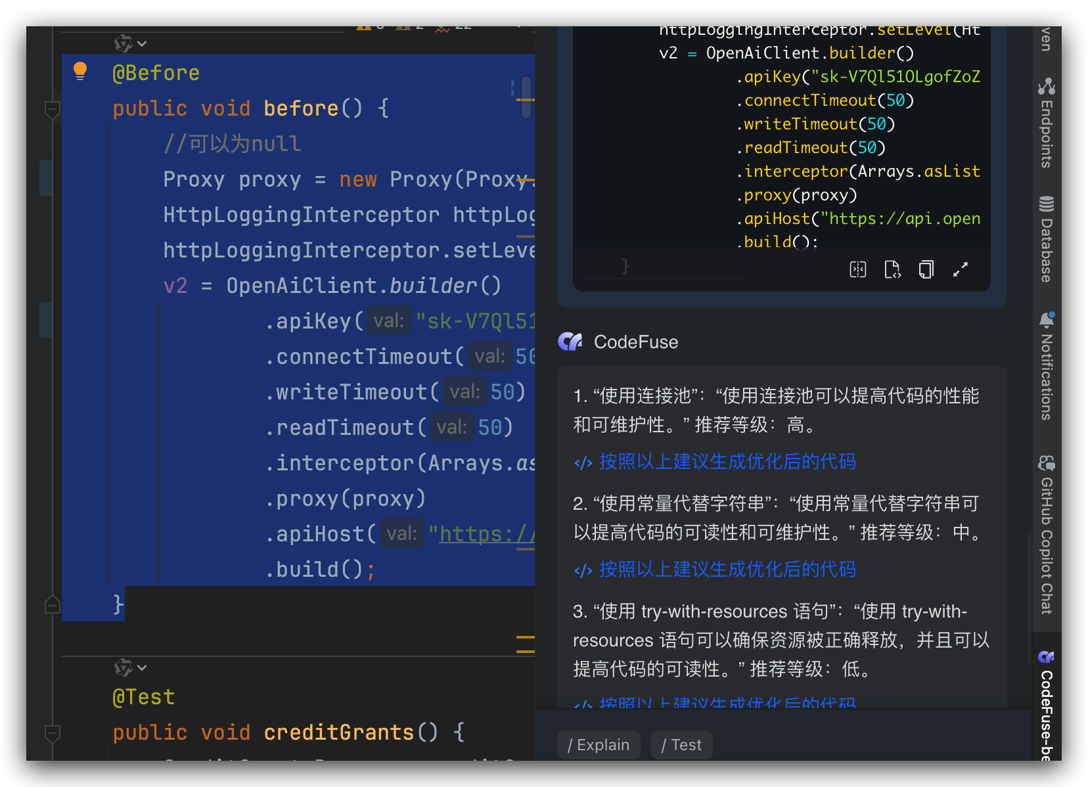Copy the generated code snippet
Image resolution: width=1088 pixels, height=787 pixels.
click(926, 269)
